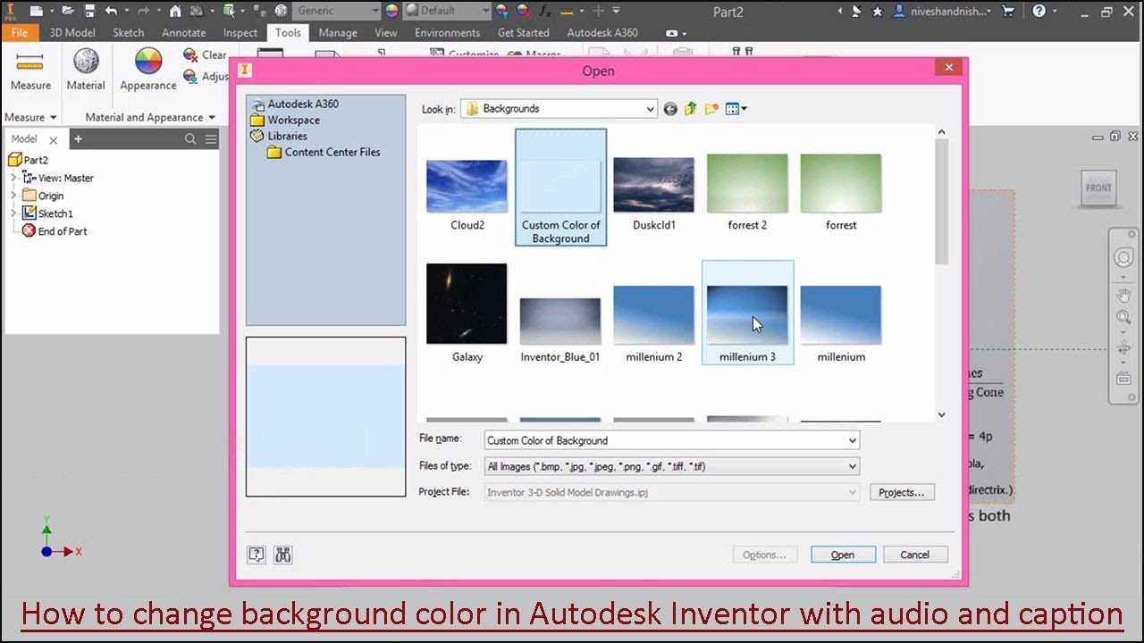Click the Back arrow icon in Open dialog
Viewport: 1144px width, 643px height.
point(670,109)
